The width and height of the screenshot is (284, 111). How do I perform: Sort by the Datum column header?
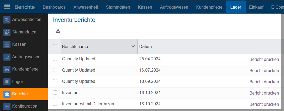(146, 47)
